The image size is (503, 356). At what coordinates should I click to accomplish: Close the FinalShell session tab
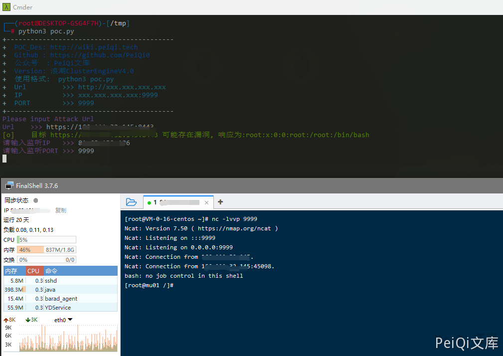click(206, 203)
